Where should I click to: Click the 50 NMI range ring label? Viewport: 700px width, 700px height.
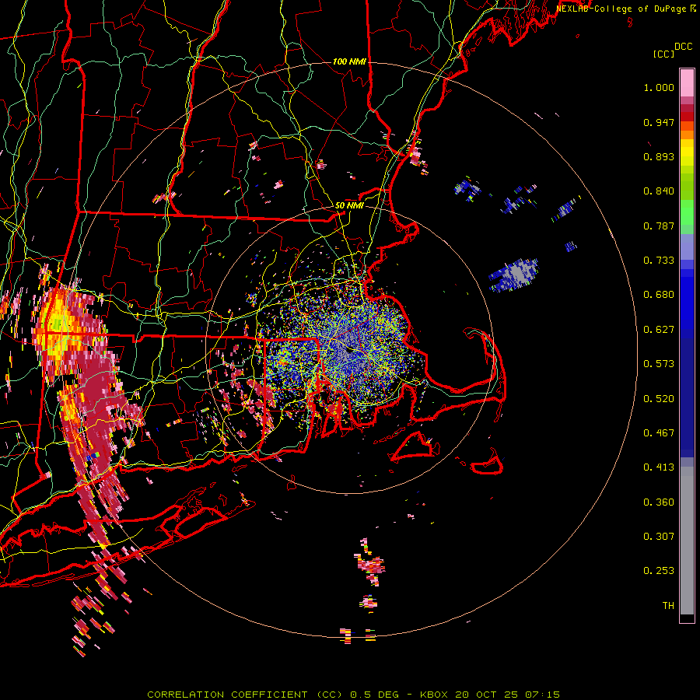(349, 205)
